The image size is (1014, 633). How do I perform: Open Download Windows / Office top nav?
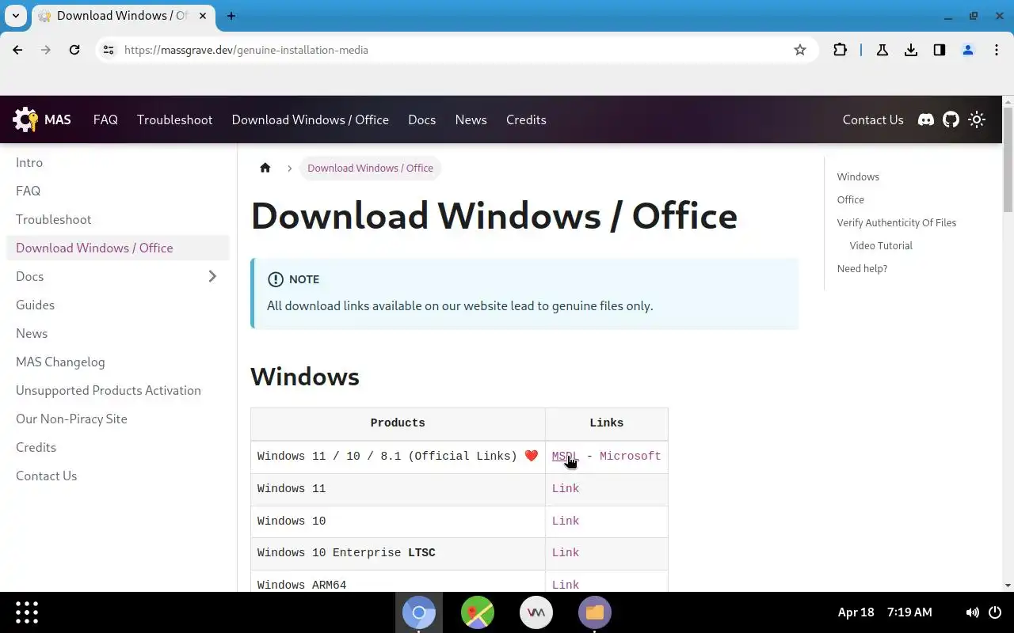(311, 119)
